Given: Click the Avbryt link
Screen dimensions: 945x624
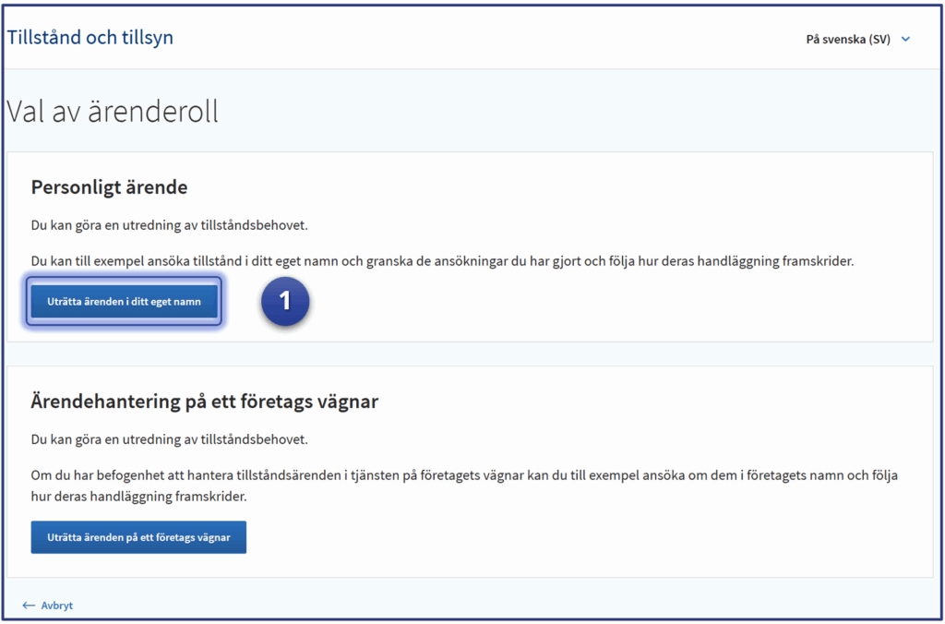Looking at the screenshot, I should click(x=56, y=606).
